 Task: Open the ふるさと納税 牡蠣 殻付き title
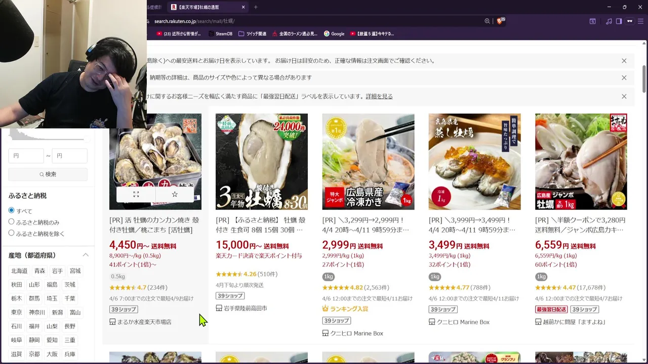(261, 225)
